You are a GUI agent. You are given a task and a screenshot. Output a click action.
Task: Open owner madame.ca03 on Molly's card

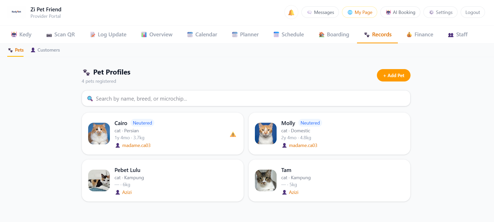point(303,145)
